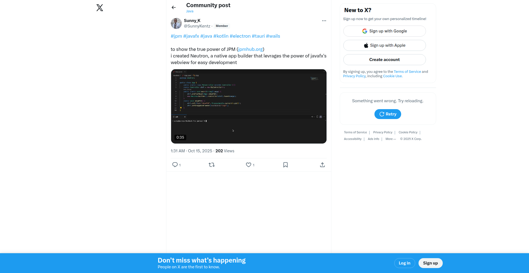This screenshot has height=273, width=529.
Task: Click Log in on the bottom banner
Action: [x=404, y=263]
